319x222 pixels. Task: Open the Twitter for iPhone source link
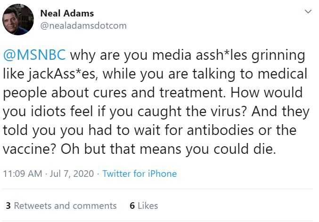[x=139, y=174]
